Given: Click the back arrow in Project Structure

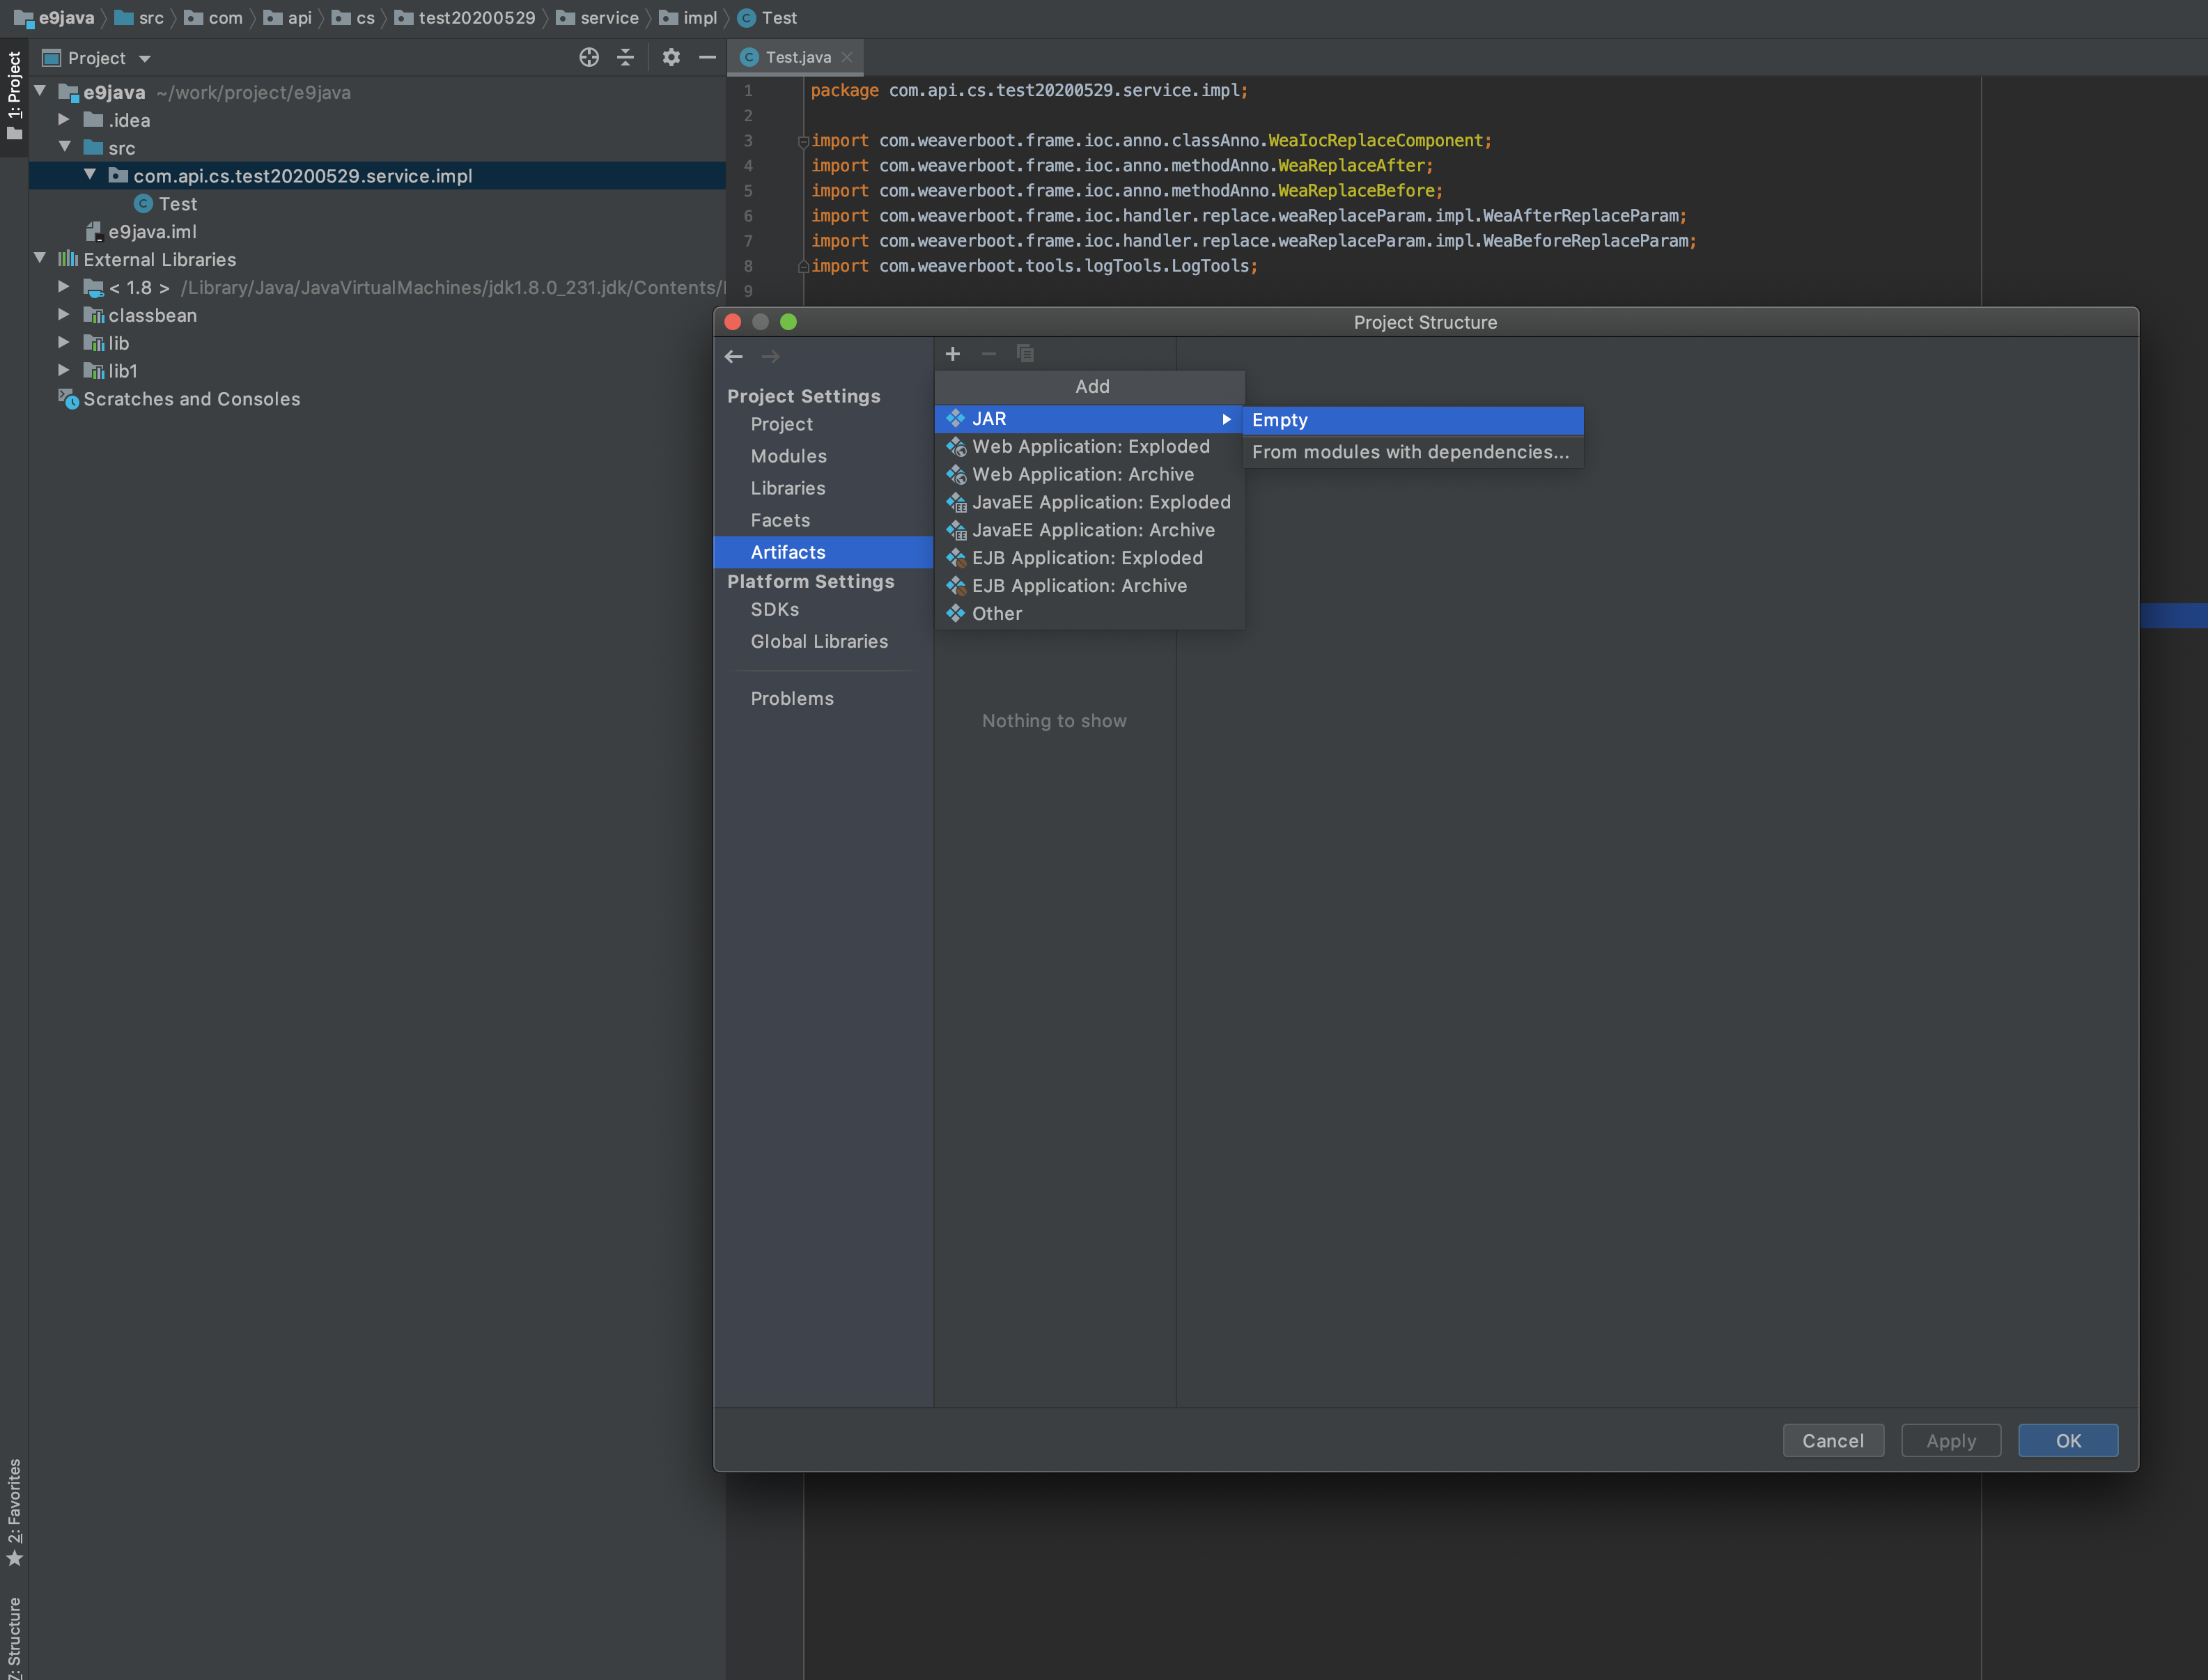Looking at the screenshot, I should coord(734,357).
